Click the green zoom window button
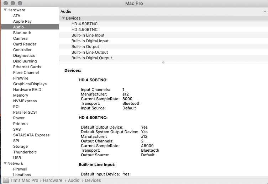The image size is (268, 184). 20,3
